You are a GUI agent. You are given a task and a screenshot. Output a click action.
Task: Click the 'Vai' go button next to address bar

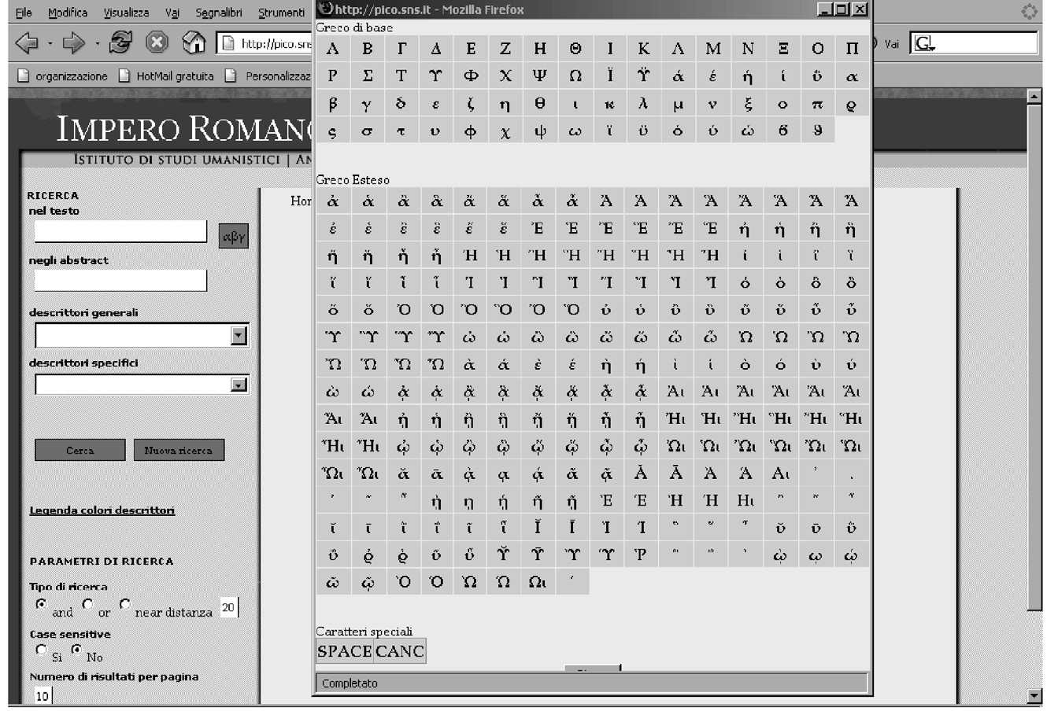tap(890, 44)
